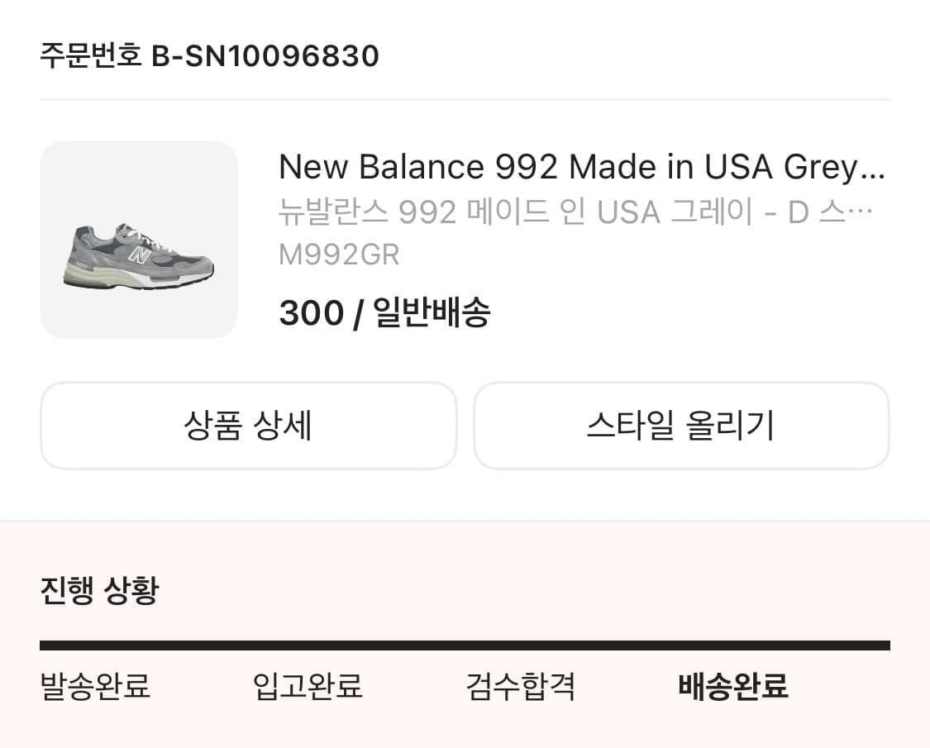Click the 주문번호 label
930x748 pixels.
click(x=89, y=55)
